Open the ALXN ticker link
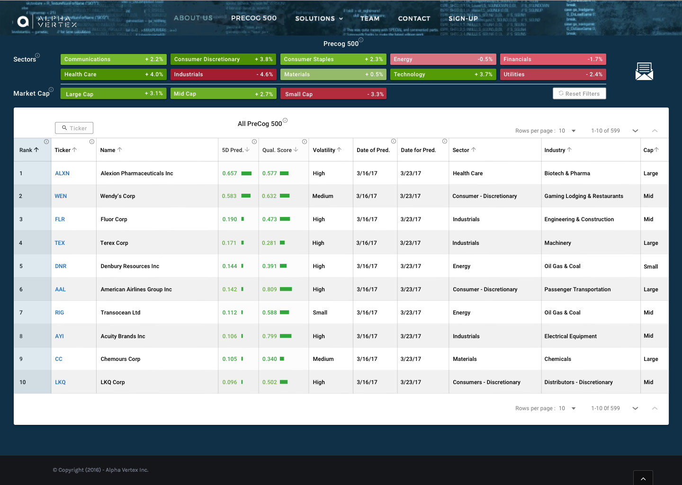 [62, 173]
